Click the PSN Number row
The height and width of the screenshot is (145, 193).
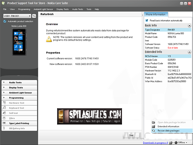168,67
